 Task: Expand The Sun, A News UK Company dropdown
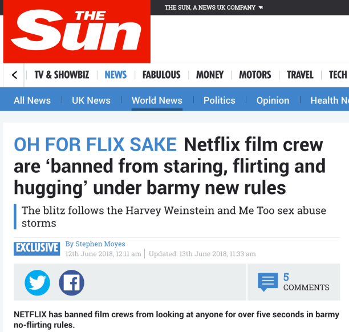coord(214,7)
